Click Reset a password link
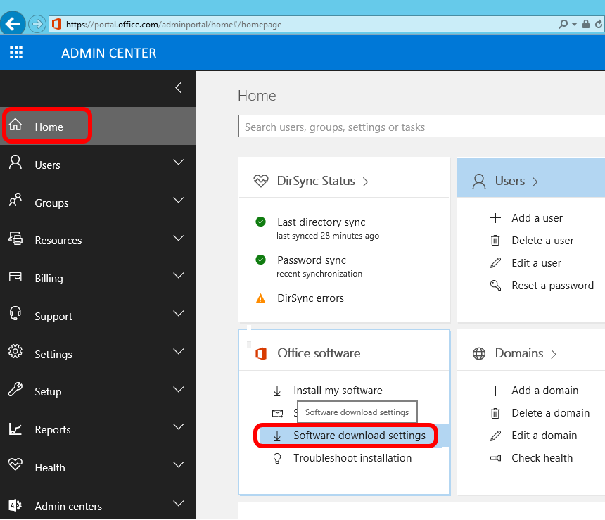Image resolution: width=605 pixels, height=520 pixels. point(552,286)
